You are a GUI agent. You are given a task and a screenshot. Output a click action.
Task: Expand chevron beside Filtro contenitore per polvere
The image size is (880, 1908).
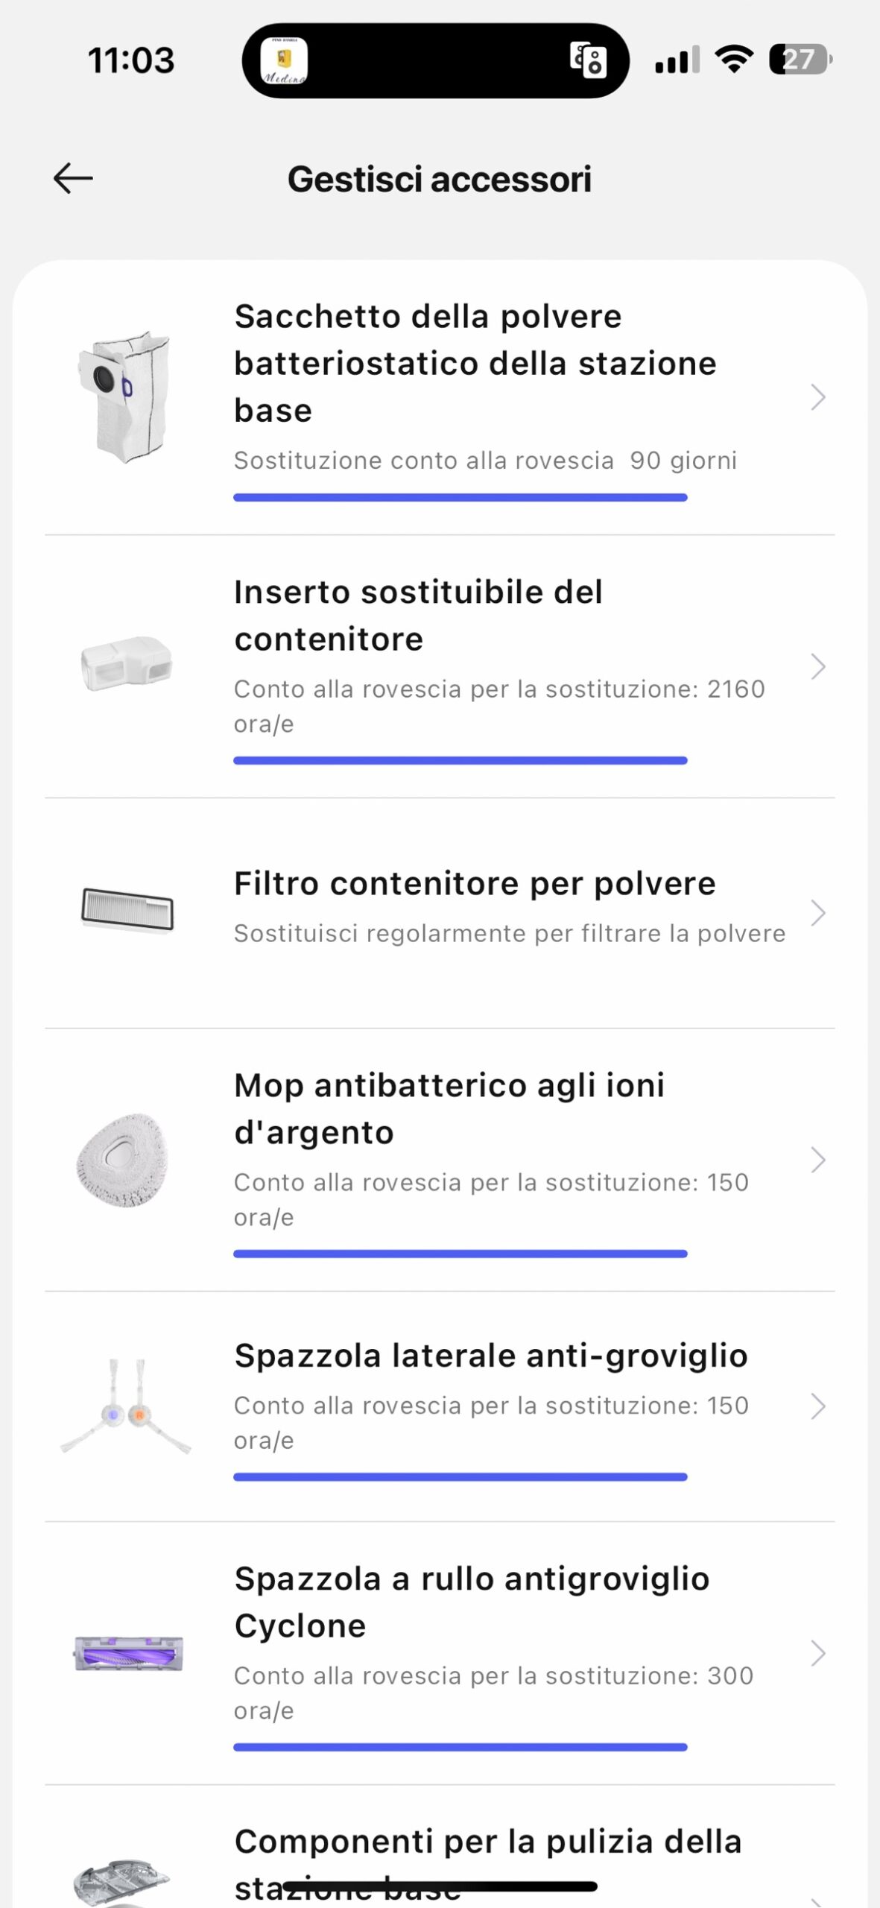(817, 912)
